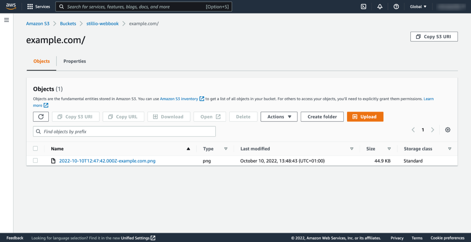471x242 pixels.
Task: Click the Delete button
Action: click(243, 117)
